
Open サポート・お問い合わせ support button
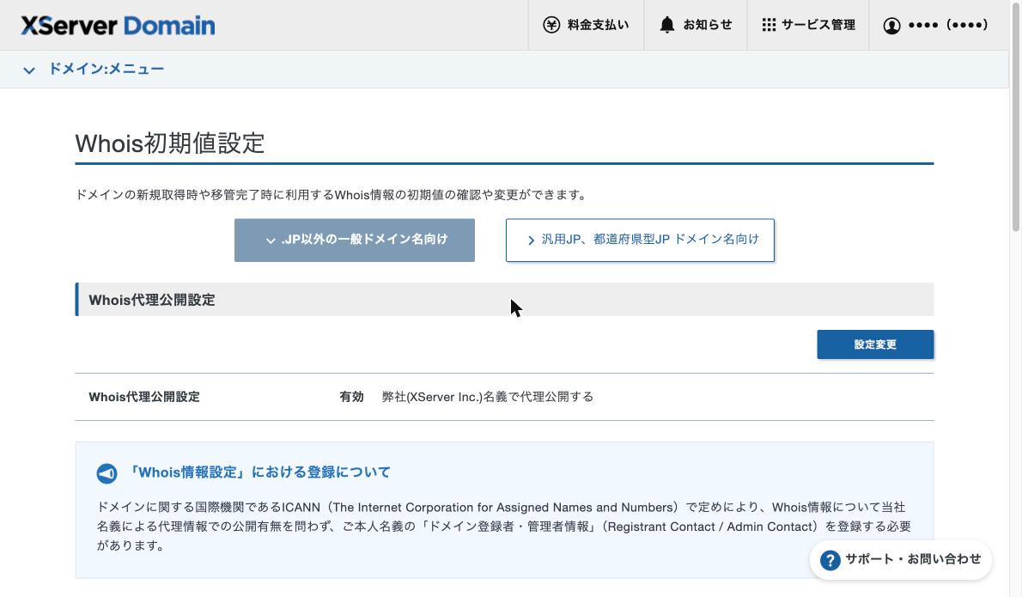click(901, 559)
